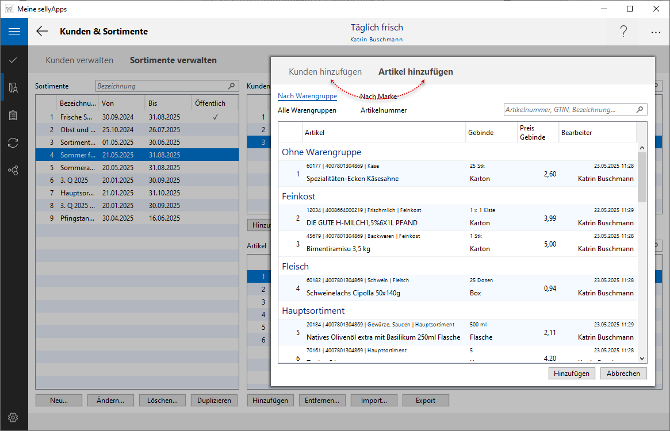
Task: Open the clipboard icon in left sidebar
Action: (13, 116)
